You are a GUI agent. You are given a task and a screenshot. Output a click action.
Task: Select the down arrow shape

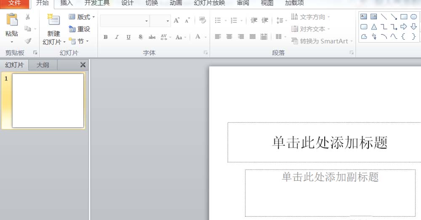pos(413,27)
